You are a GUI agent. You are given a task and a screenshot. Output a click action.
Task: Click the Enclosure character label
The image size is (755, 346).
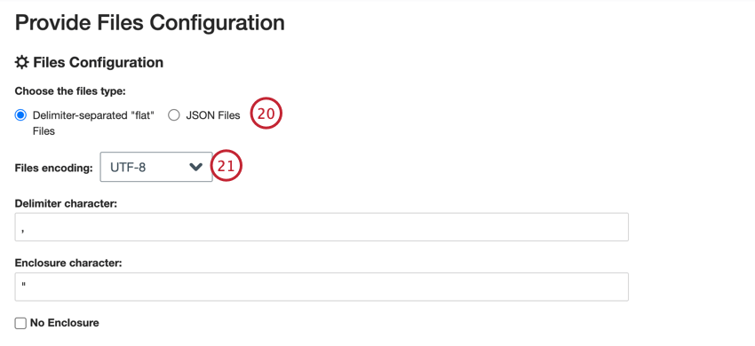tap(68, 263)
